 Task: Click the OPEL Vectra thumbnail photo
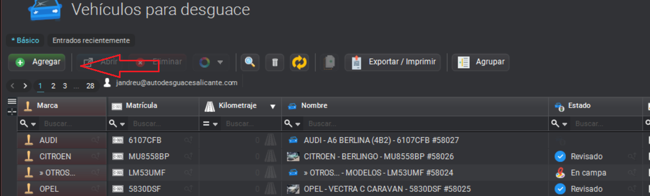293,189
